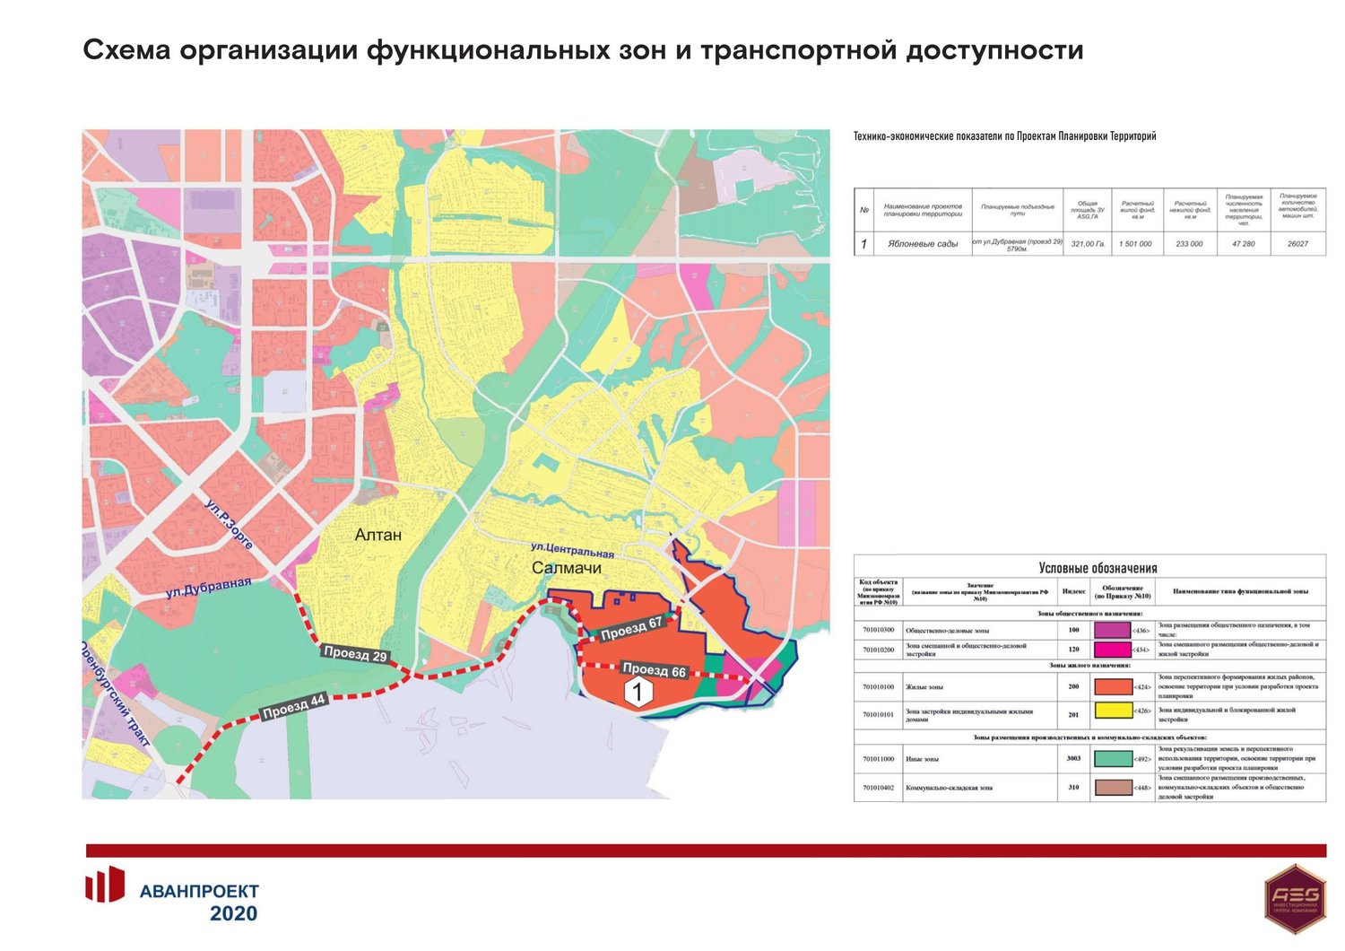Click the Аванпроект red bars logo
This screenshot has width=1345, height=951.
coord(105,885)
